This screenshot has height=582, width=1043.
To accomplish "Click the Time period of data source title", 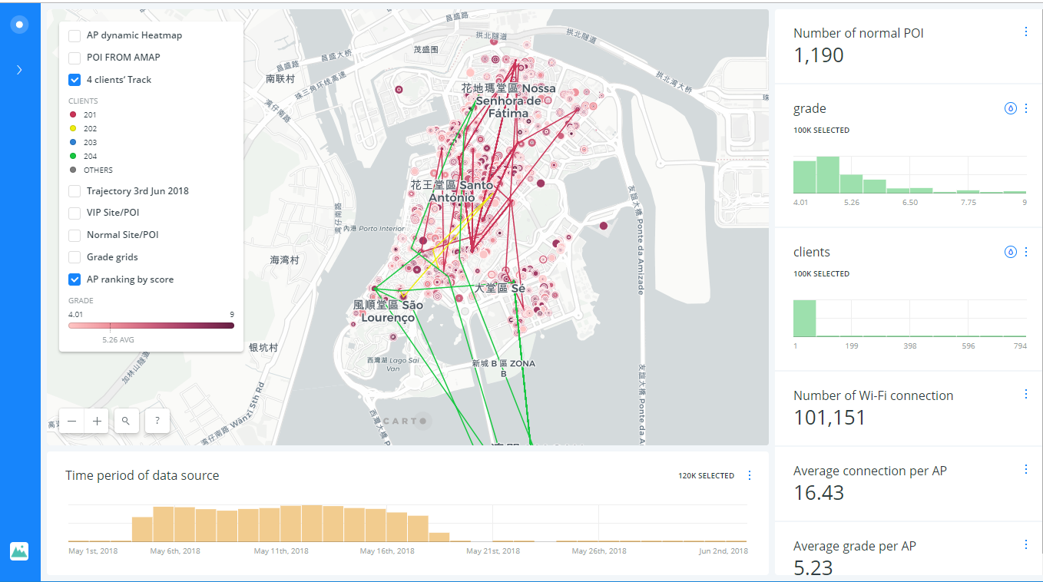I will [142, 475].
